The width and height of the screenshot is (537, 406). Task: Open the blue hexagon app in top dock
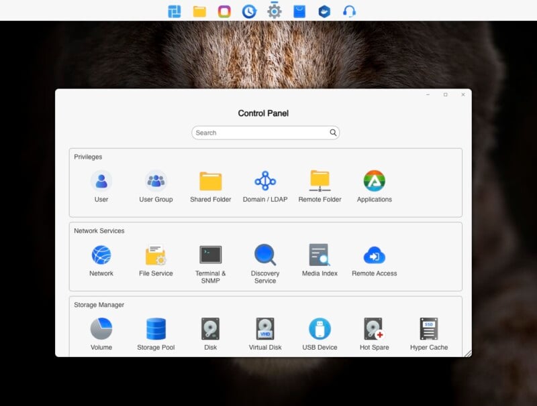[x=324, y=11]
